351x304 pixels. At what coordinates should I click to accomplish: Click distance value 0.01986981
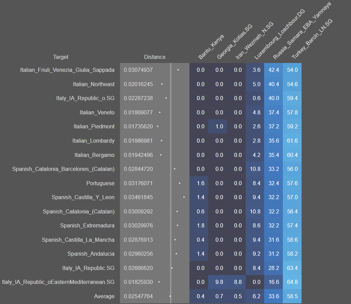coord(138,141)
